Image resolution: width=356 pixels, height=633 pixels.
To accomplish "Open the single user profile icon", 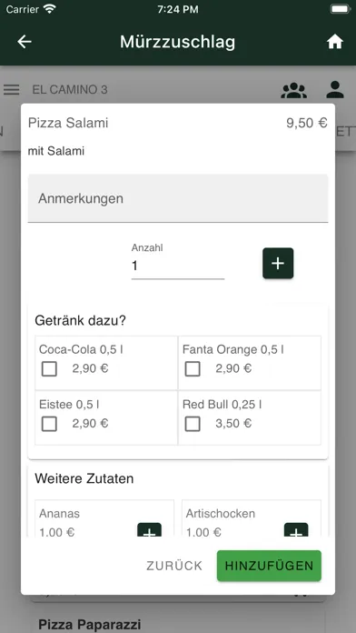I will (335, 90).
